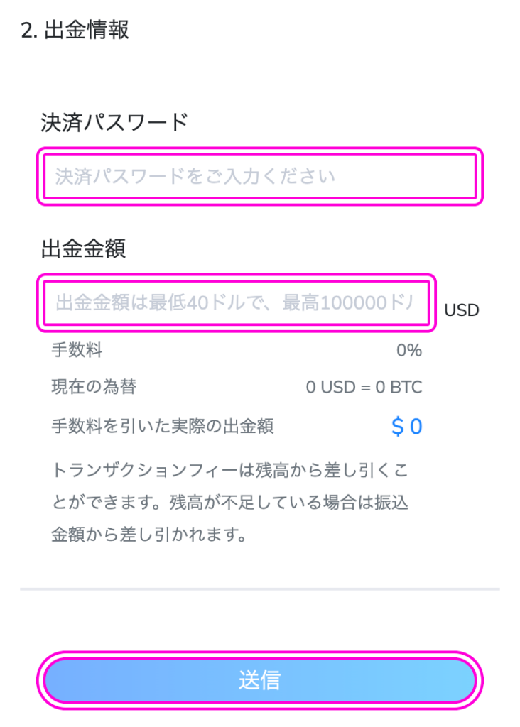The width and height of the screenshot is (520, 727).
Task: Click the トランザクションフィー notice paragraph
Action: (x=230, y=503)
